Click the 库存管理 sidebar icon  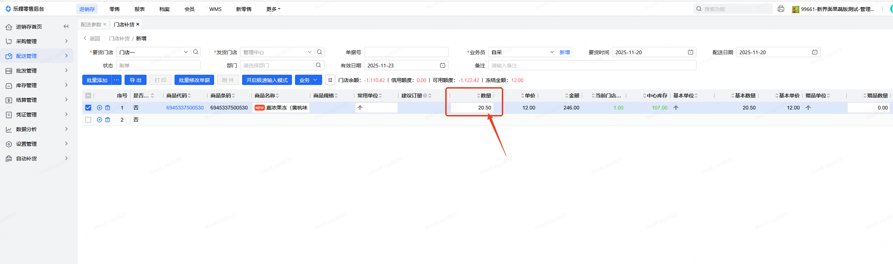(x=9, y=85)
